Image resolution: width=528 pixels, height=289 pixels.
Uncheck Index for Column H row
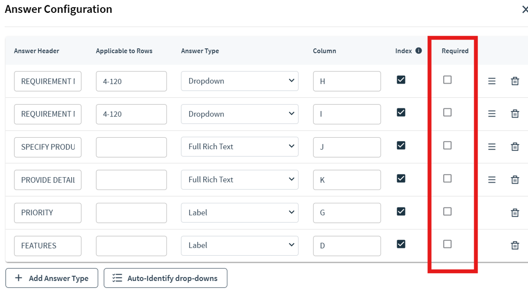click(401, 80)
